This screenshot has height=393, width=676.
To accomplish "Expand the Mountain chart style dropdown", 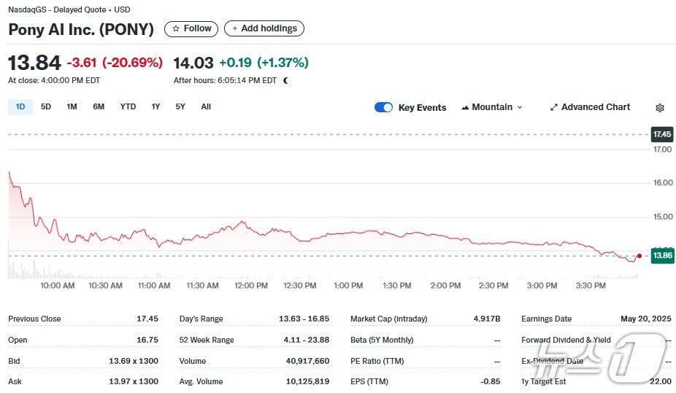I will click(520, 107).
